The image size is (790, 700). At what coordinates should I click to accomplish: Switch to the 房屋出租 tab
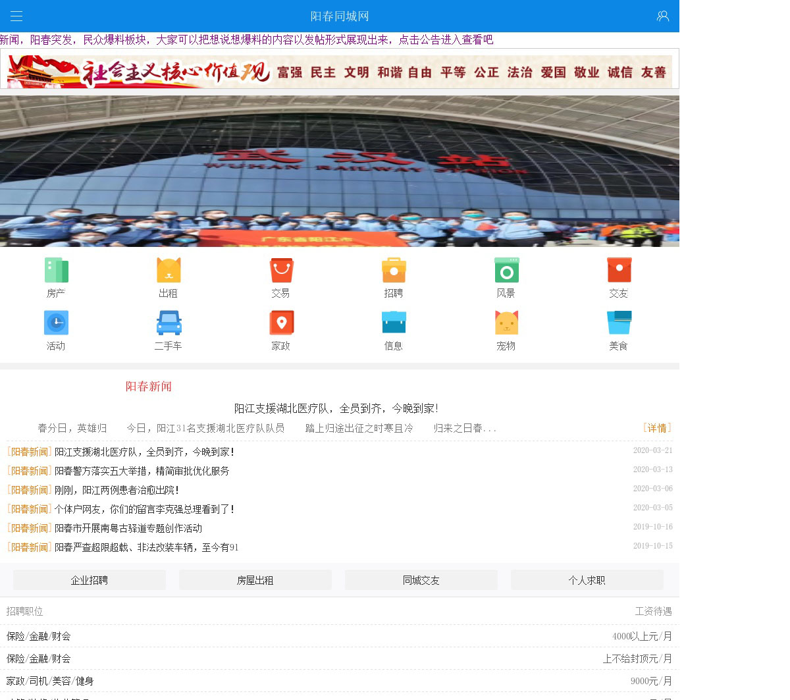point(255,580)
